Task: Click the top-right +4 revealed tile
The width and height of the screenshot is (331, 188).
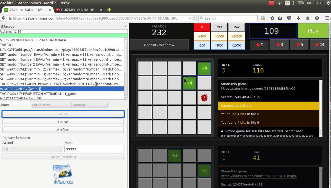Action: (204, 68)
